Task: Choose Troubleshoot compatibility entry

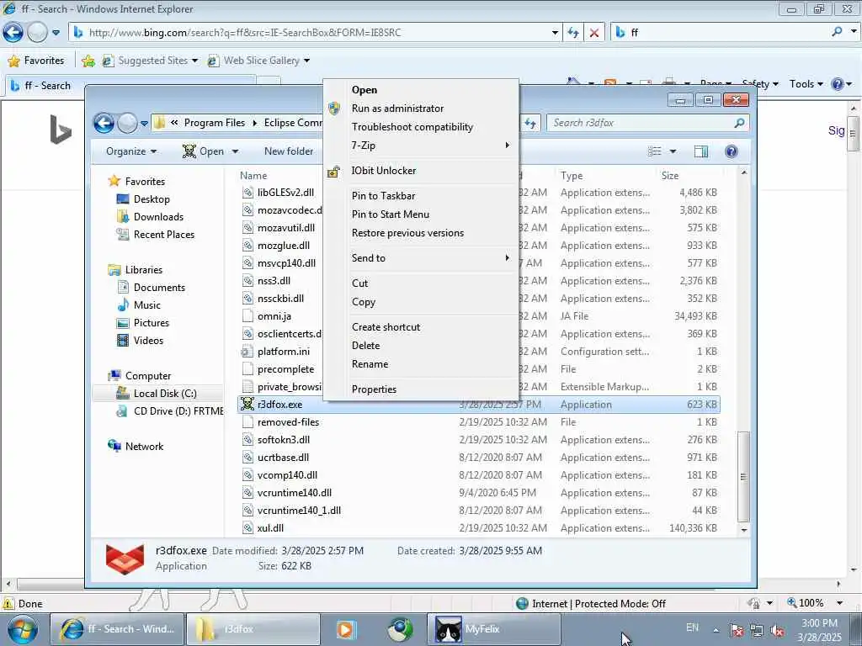Action: pos(412,127)
